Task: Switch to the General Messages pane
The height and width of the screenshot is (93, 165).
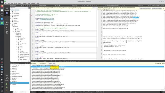Action: click(88, 92)
